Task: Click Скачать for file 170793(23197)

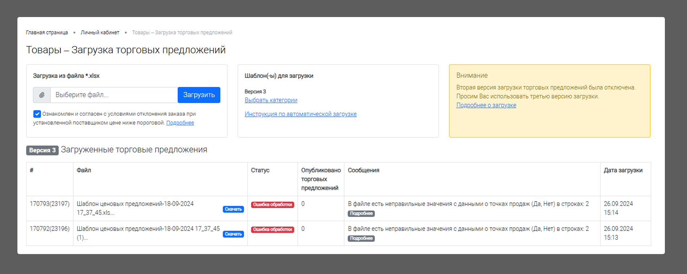Action: point(233,209)
